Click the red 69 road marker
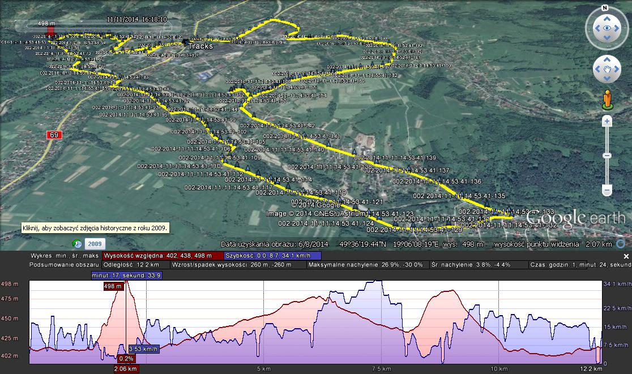Viewport: 632px width, 374px height. (54, 135)
